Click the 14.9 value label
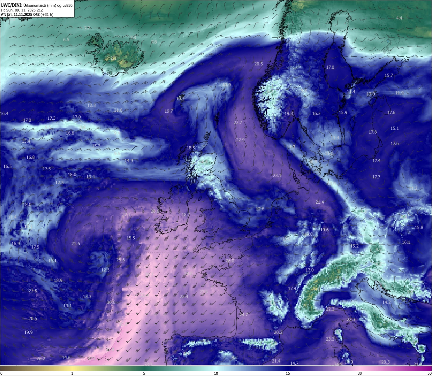Viewport: 432px width, 376px height. pyautogui.click(x=129, y=161)
